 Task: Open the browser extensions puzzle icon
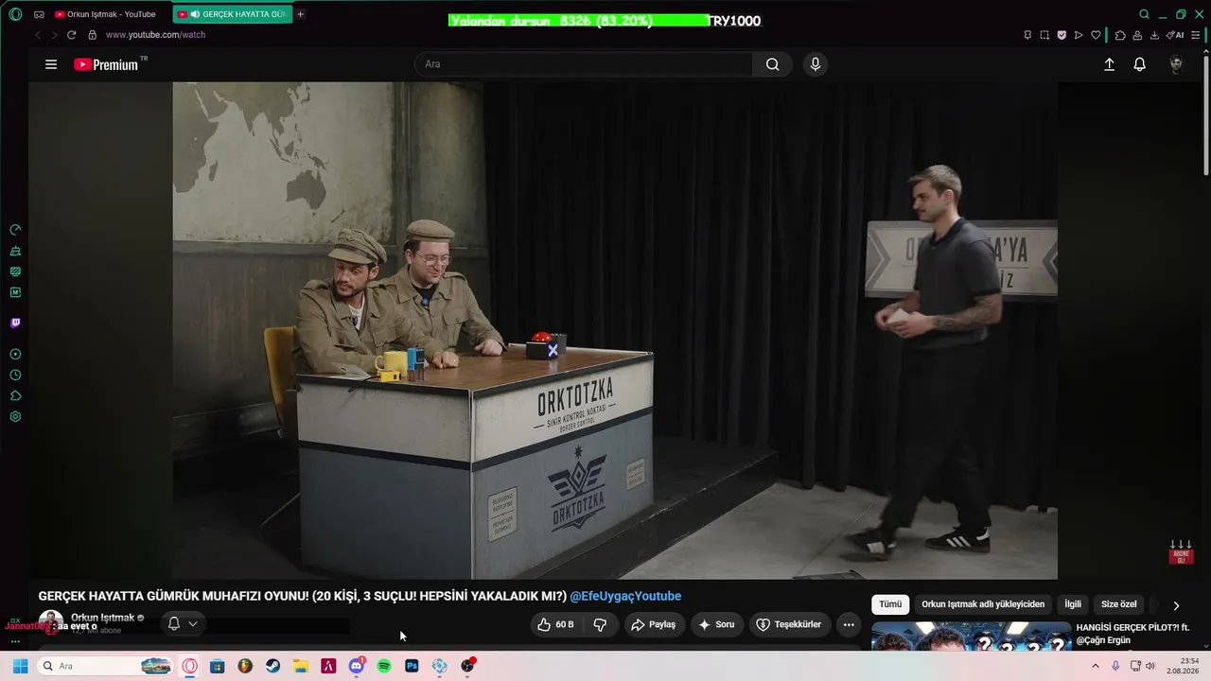(1120, 35)
